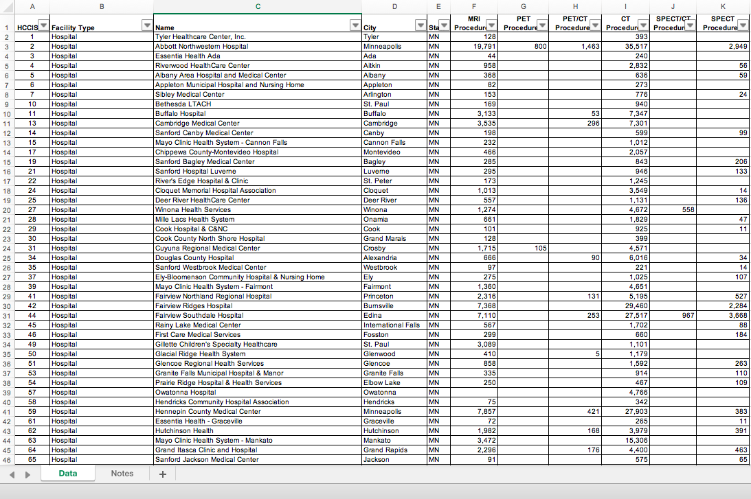
Task: Click the city cell Elbow Lake
Action: click(394, 382)
